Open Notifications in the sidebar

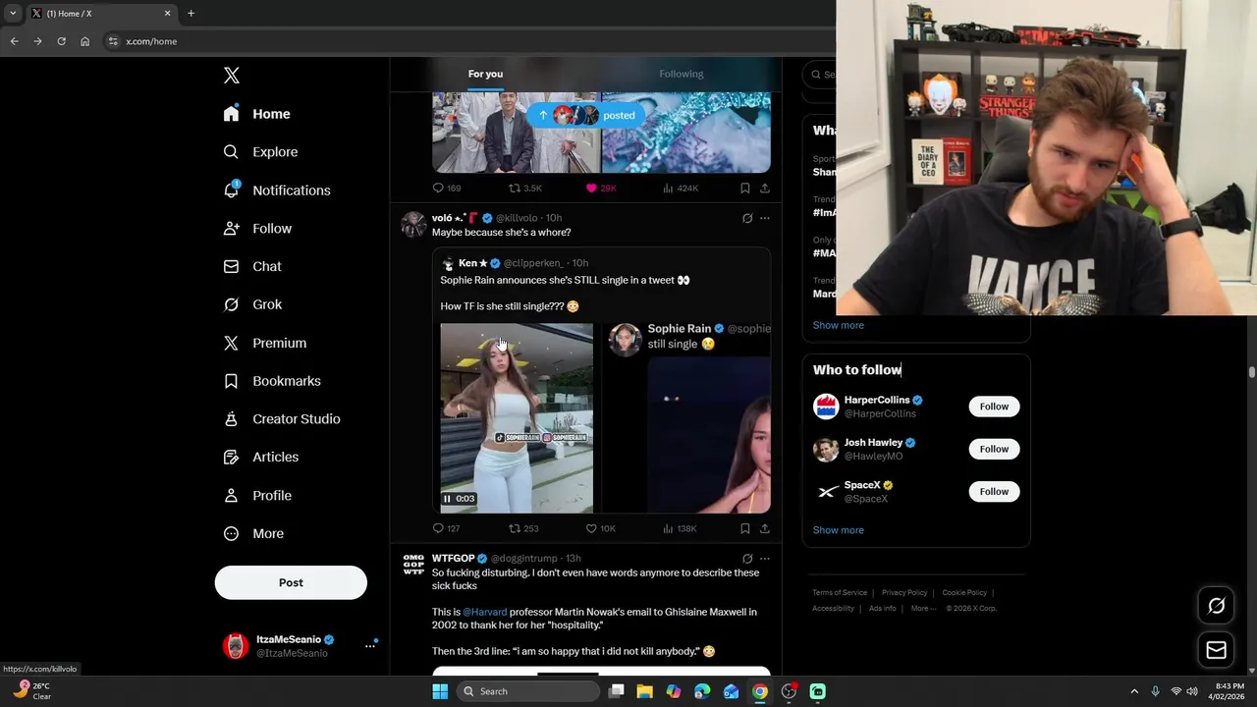(x=277, y=190)
